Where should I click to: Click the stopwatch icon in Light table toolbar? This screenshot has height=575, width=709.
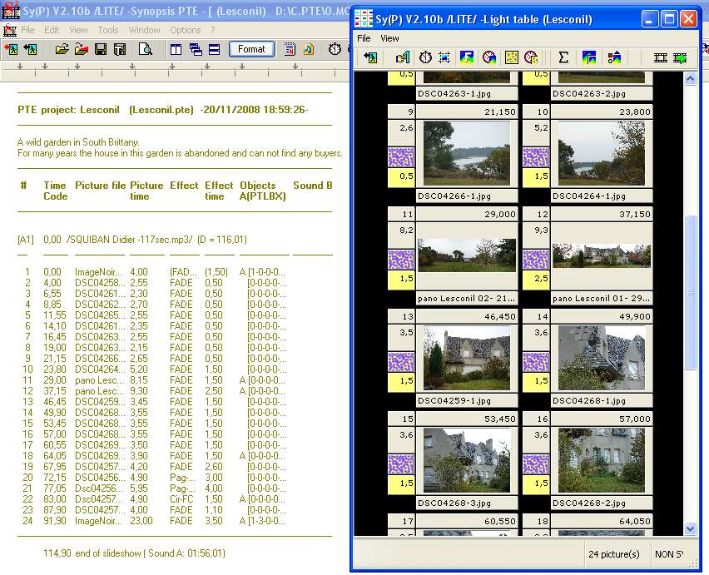425,57
